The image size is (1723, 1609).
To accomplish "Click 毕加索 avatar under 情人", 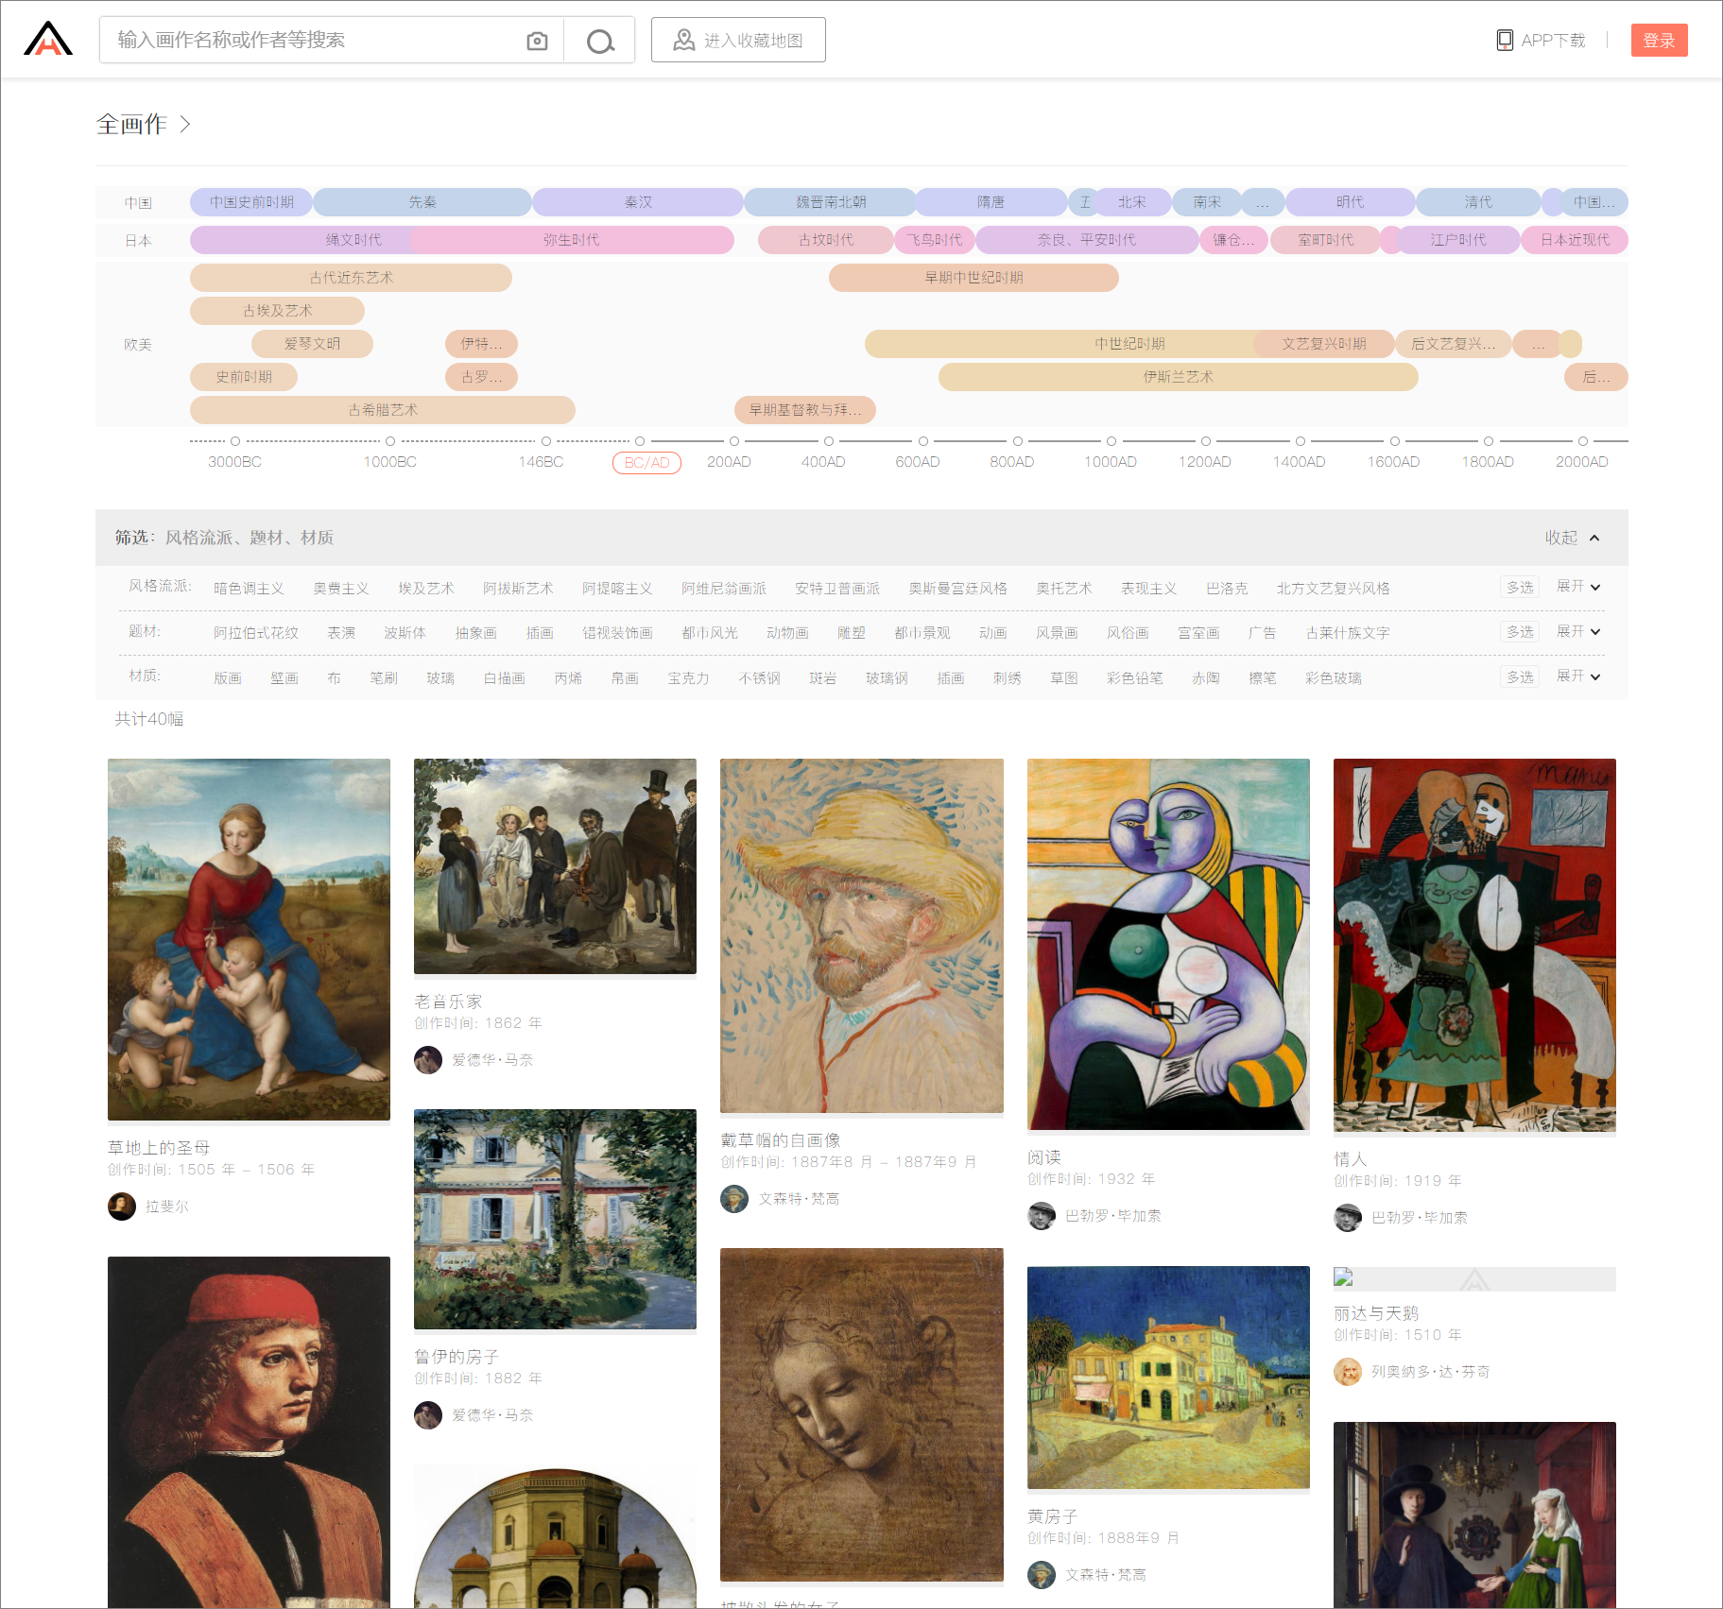I will click(x=1348, y=1218).
